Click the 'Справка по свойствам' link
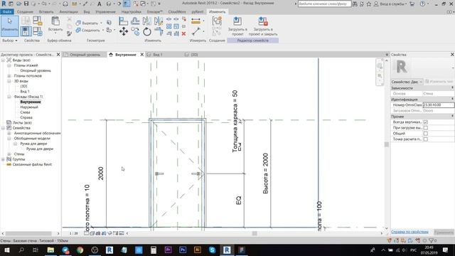This screenshot has height=256, width=455. point(409,232)
